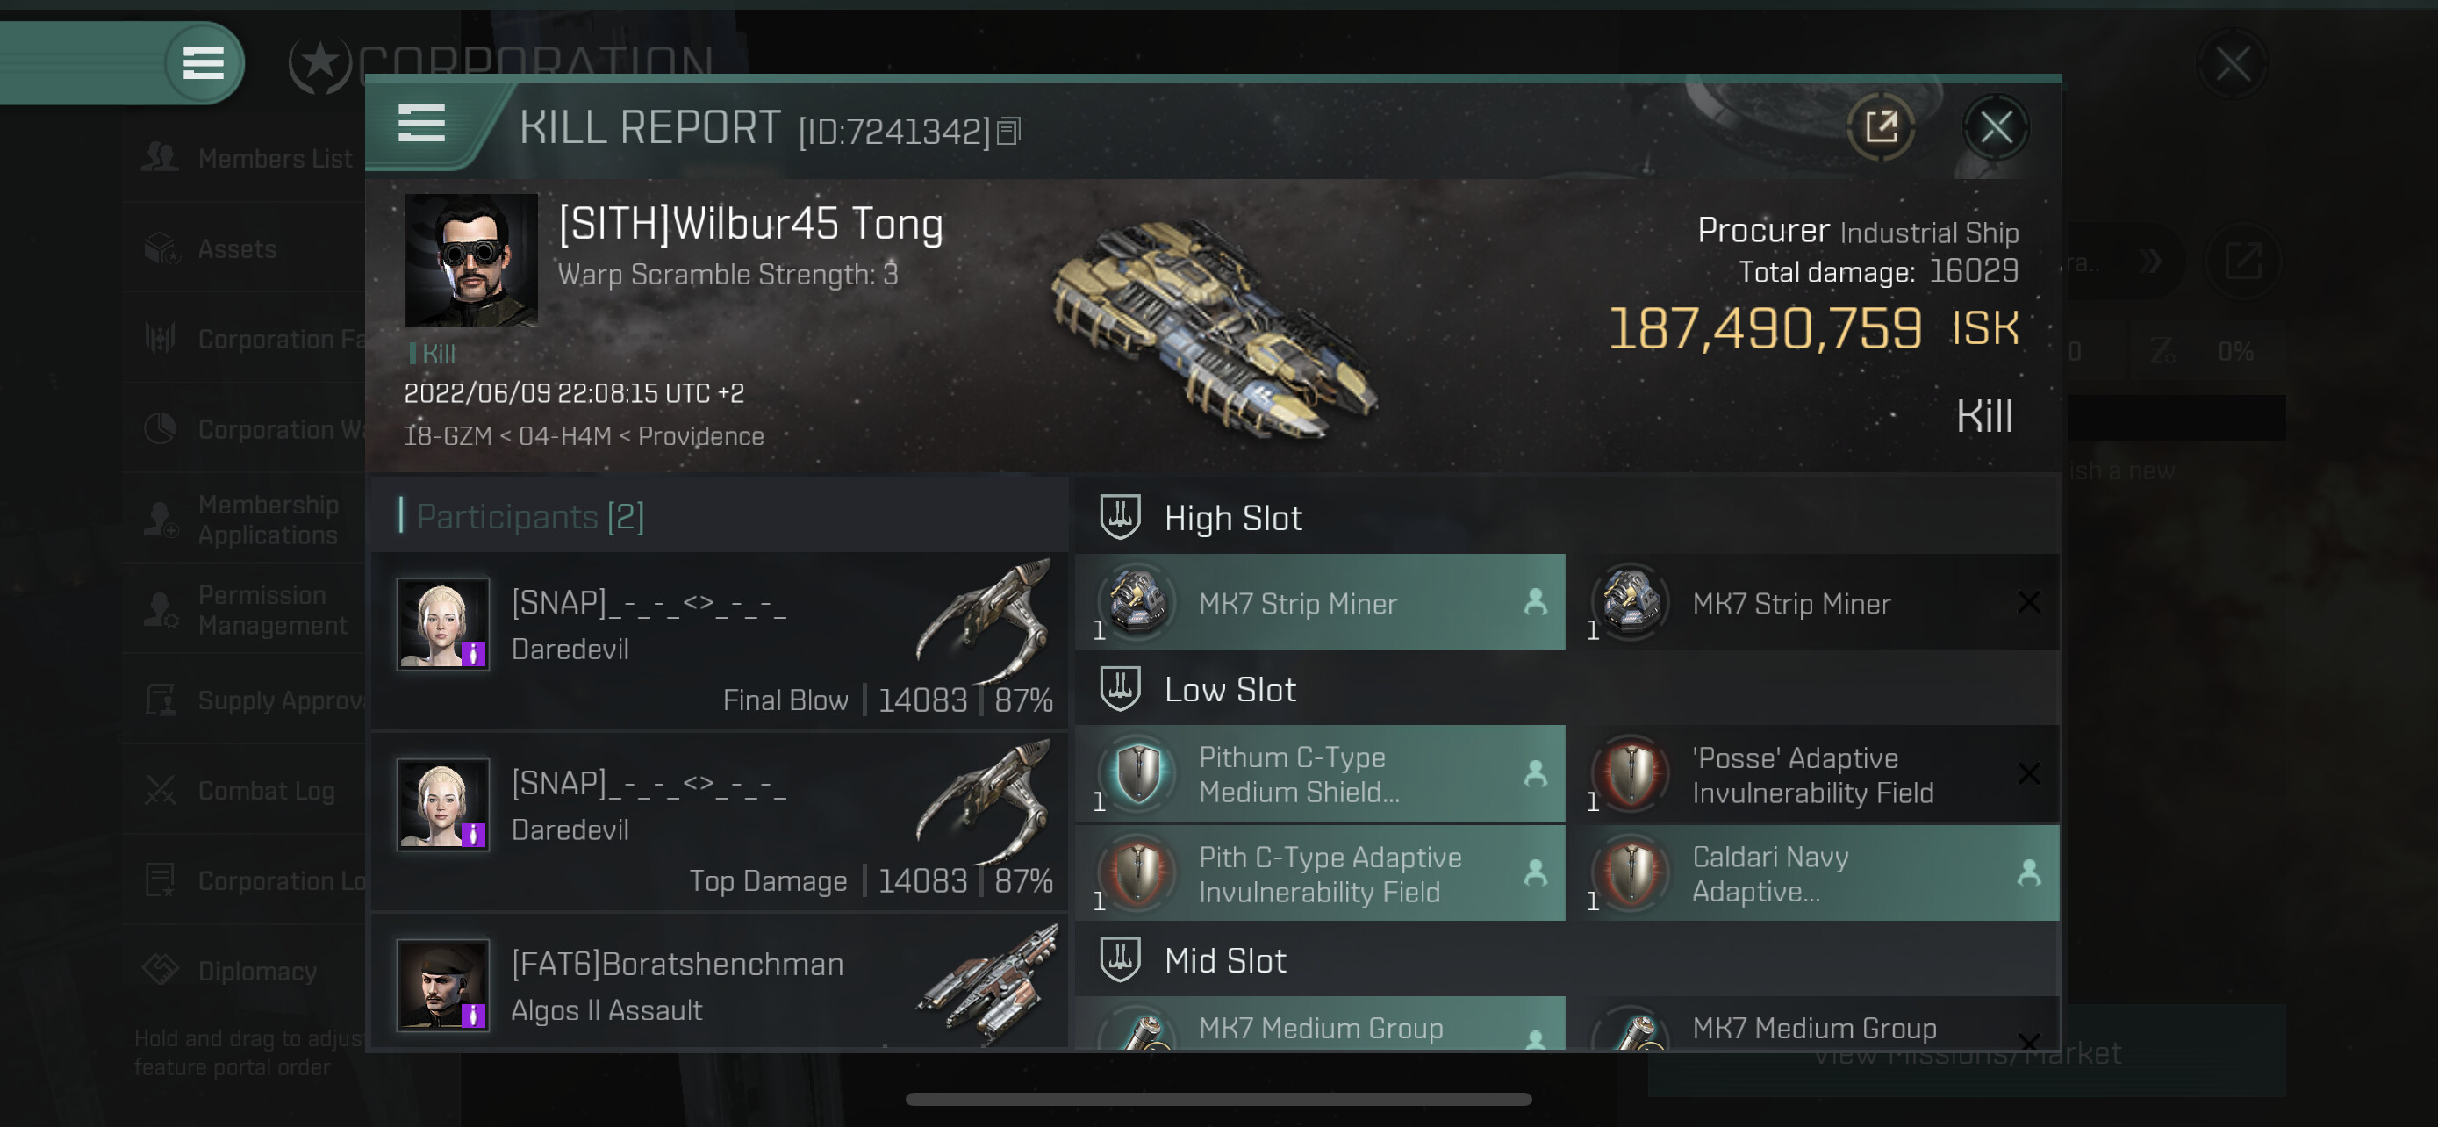Close the Kill Report window
This screenshot has height=1127, width=2438.
[x=1996, y=126]
